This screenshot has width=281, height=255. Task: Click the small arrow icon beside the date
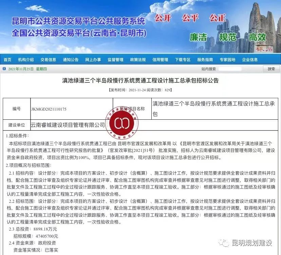(4, 69)
